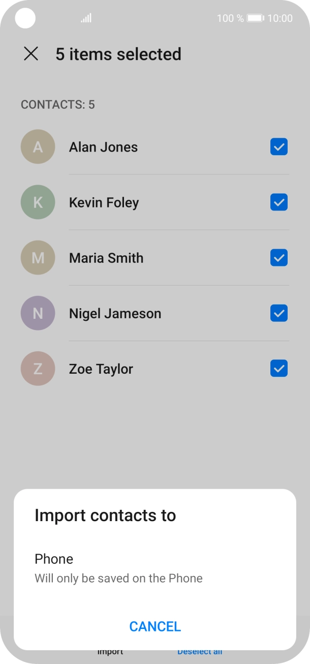The image size is (310, 664).
Task: Tap the signal strength icon
Action: 86,18
